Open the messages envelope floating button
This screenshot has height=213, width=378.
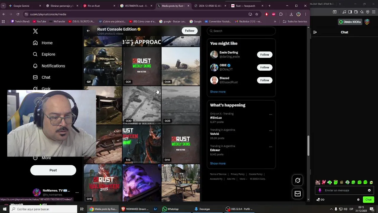tap(298, 194)
